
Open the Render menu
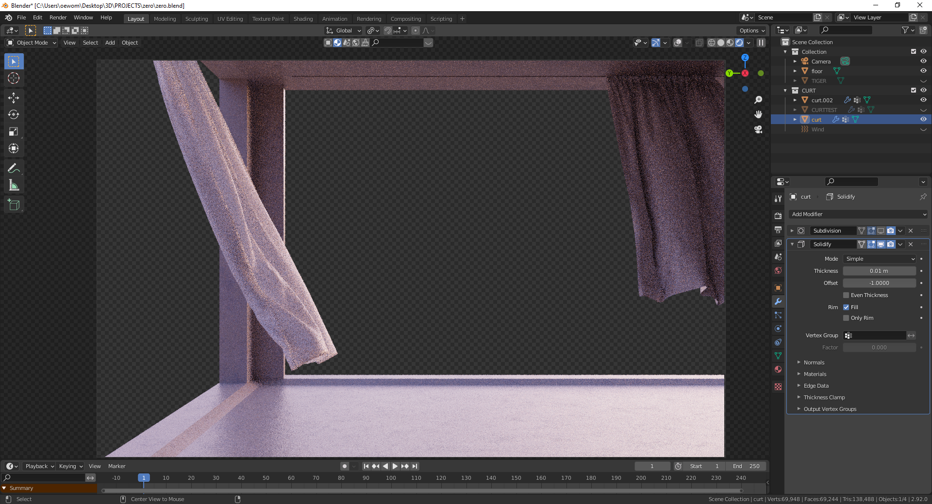58,17
